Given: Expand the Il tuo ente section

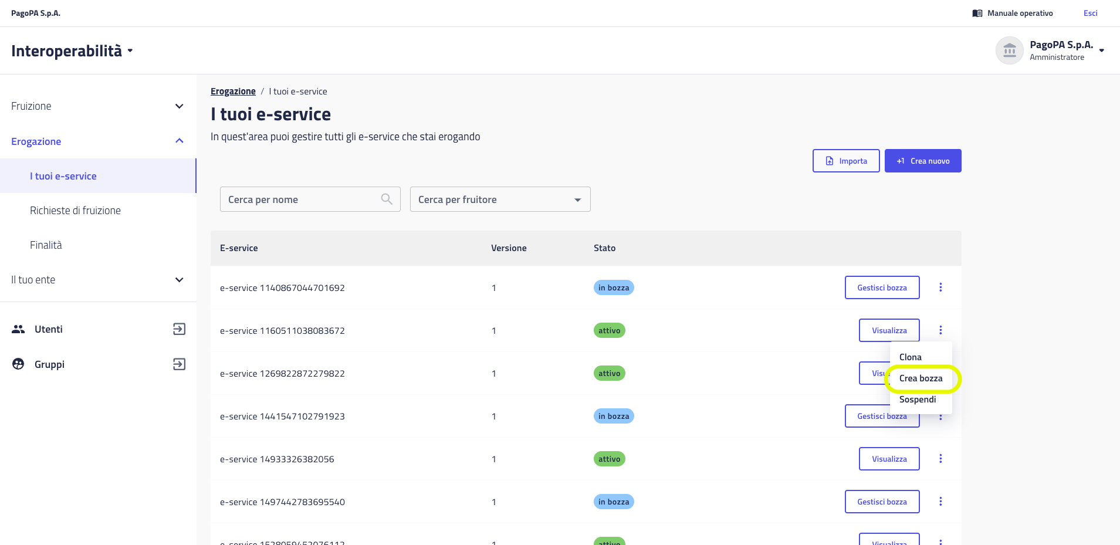Looking at the screenshot, I should (179, 280).
